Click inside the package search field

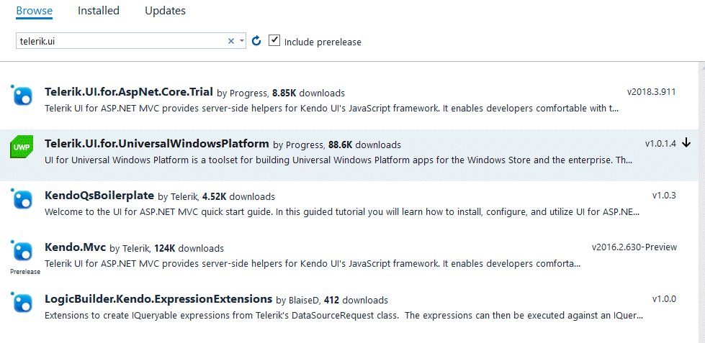119,42
